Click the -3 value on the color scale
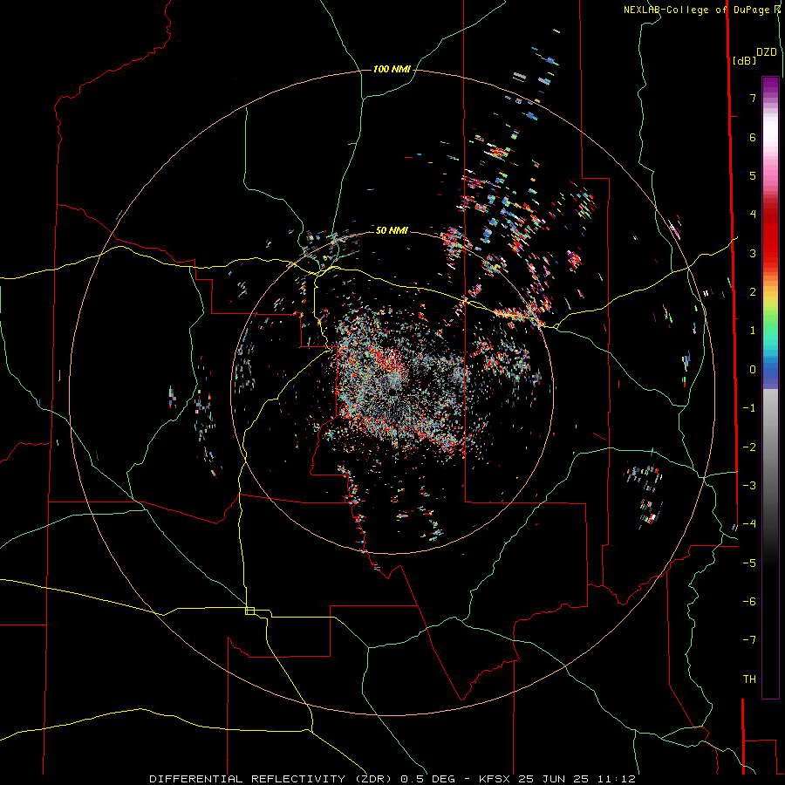 pyautogui.click(x=749, y=486)
